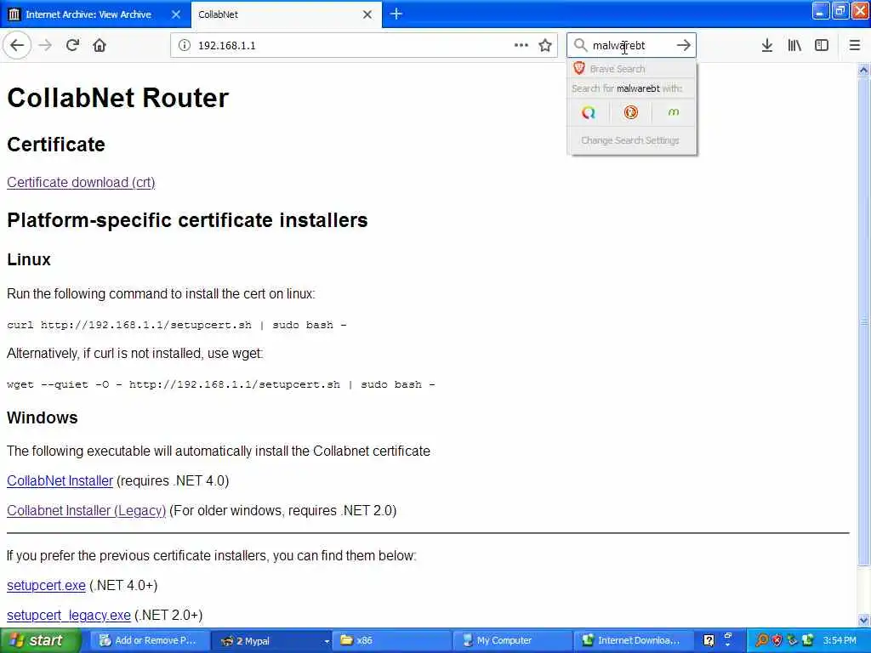Open the Collabnet Installer (Legacy) link

tap(87, 511)
